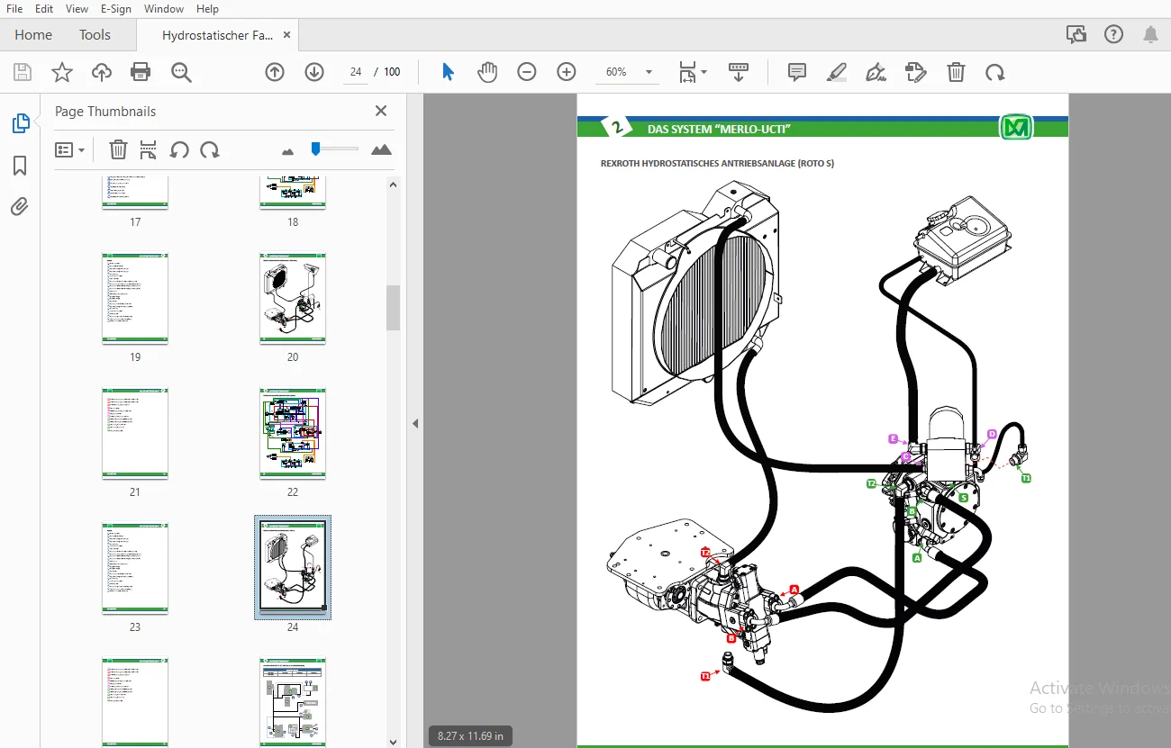The image size is (1171, 748).
Task: Save the file using the floppy disk icon
Action: [23, 73]
